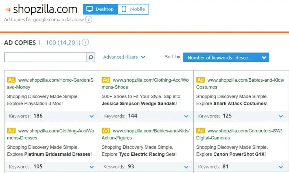Screen dimensions: 289x173
Task: Click the shopzilla.com domain title
Action: click(x=45, y=9)
